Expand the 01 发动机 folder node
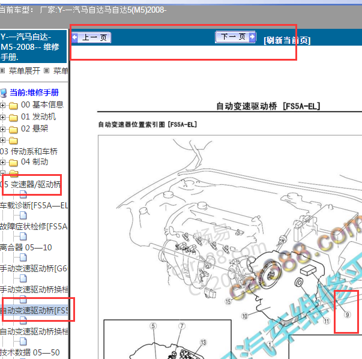Screen dimensions: 362x359 pyautogui.click(x=2, y=117)
